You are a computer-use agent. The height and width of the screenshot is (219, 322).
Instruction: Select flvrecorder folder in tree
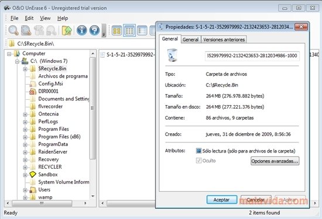pos(50,106)
